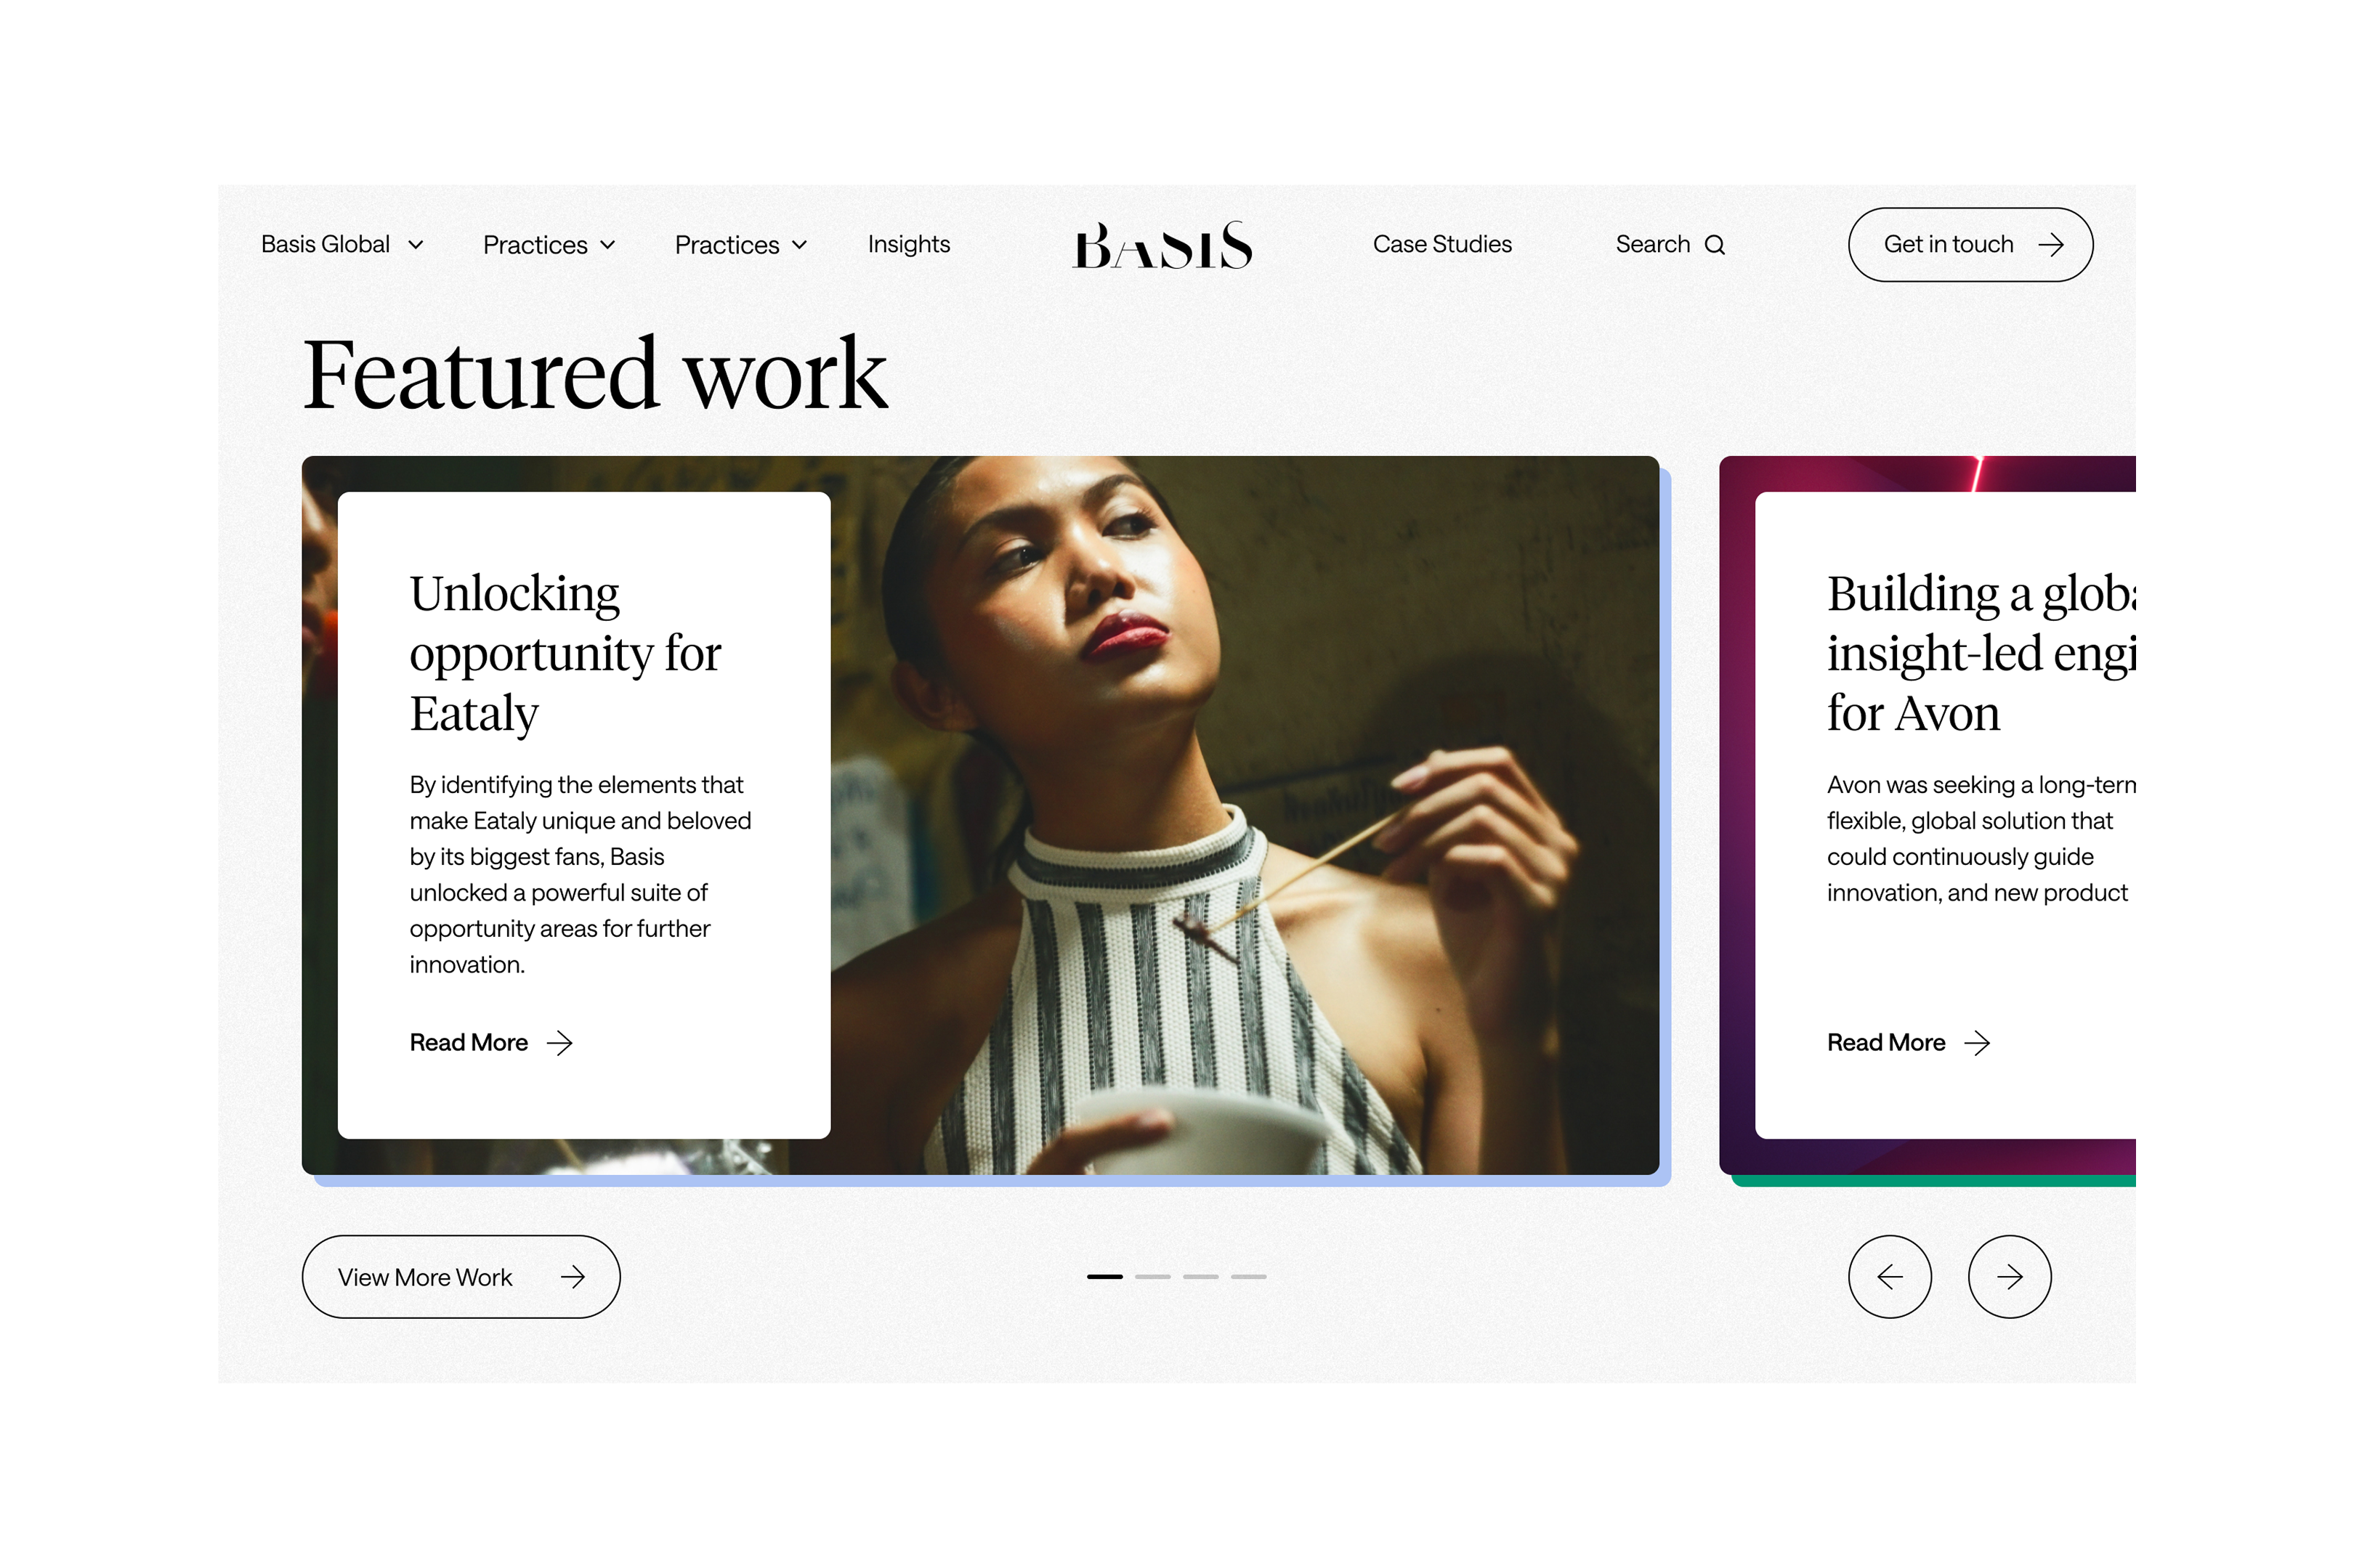
Task: Expand the Basis Global dropdown chevron
Action: click(415, 245)
